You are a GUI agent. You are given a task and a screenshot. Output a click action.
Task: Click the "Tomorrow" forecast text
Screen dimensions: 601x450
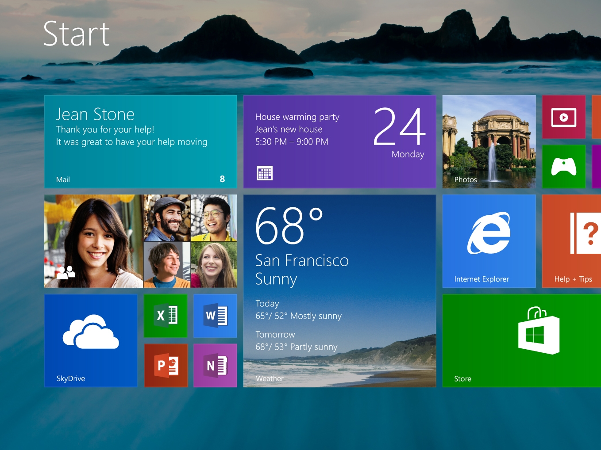click(275, 335)
